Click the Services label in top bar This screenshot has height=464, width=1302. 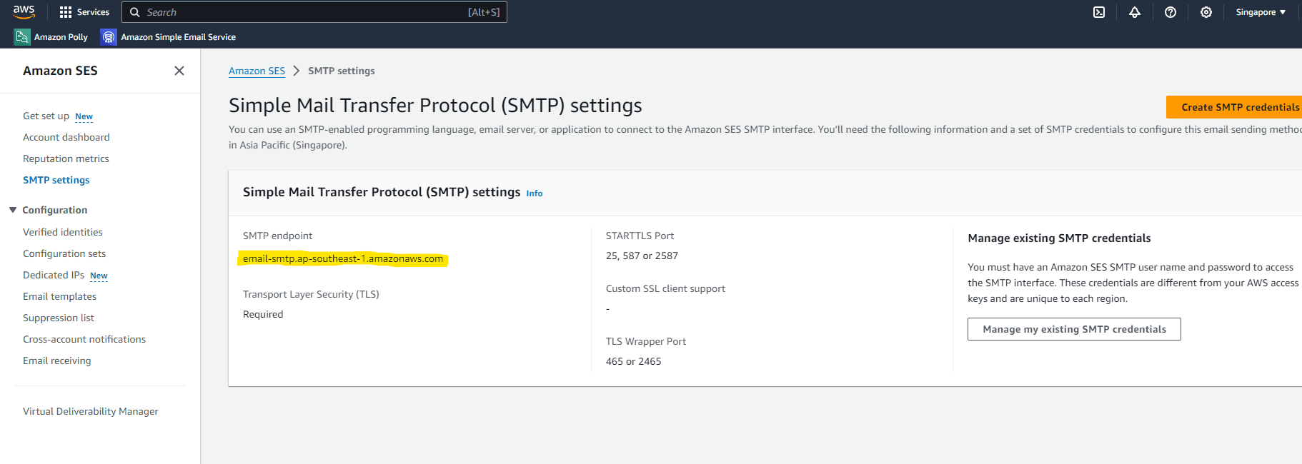click(93, 12)
